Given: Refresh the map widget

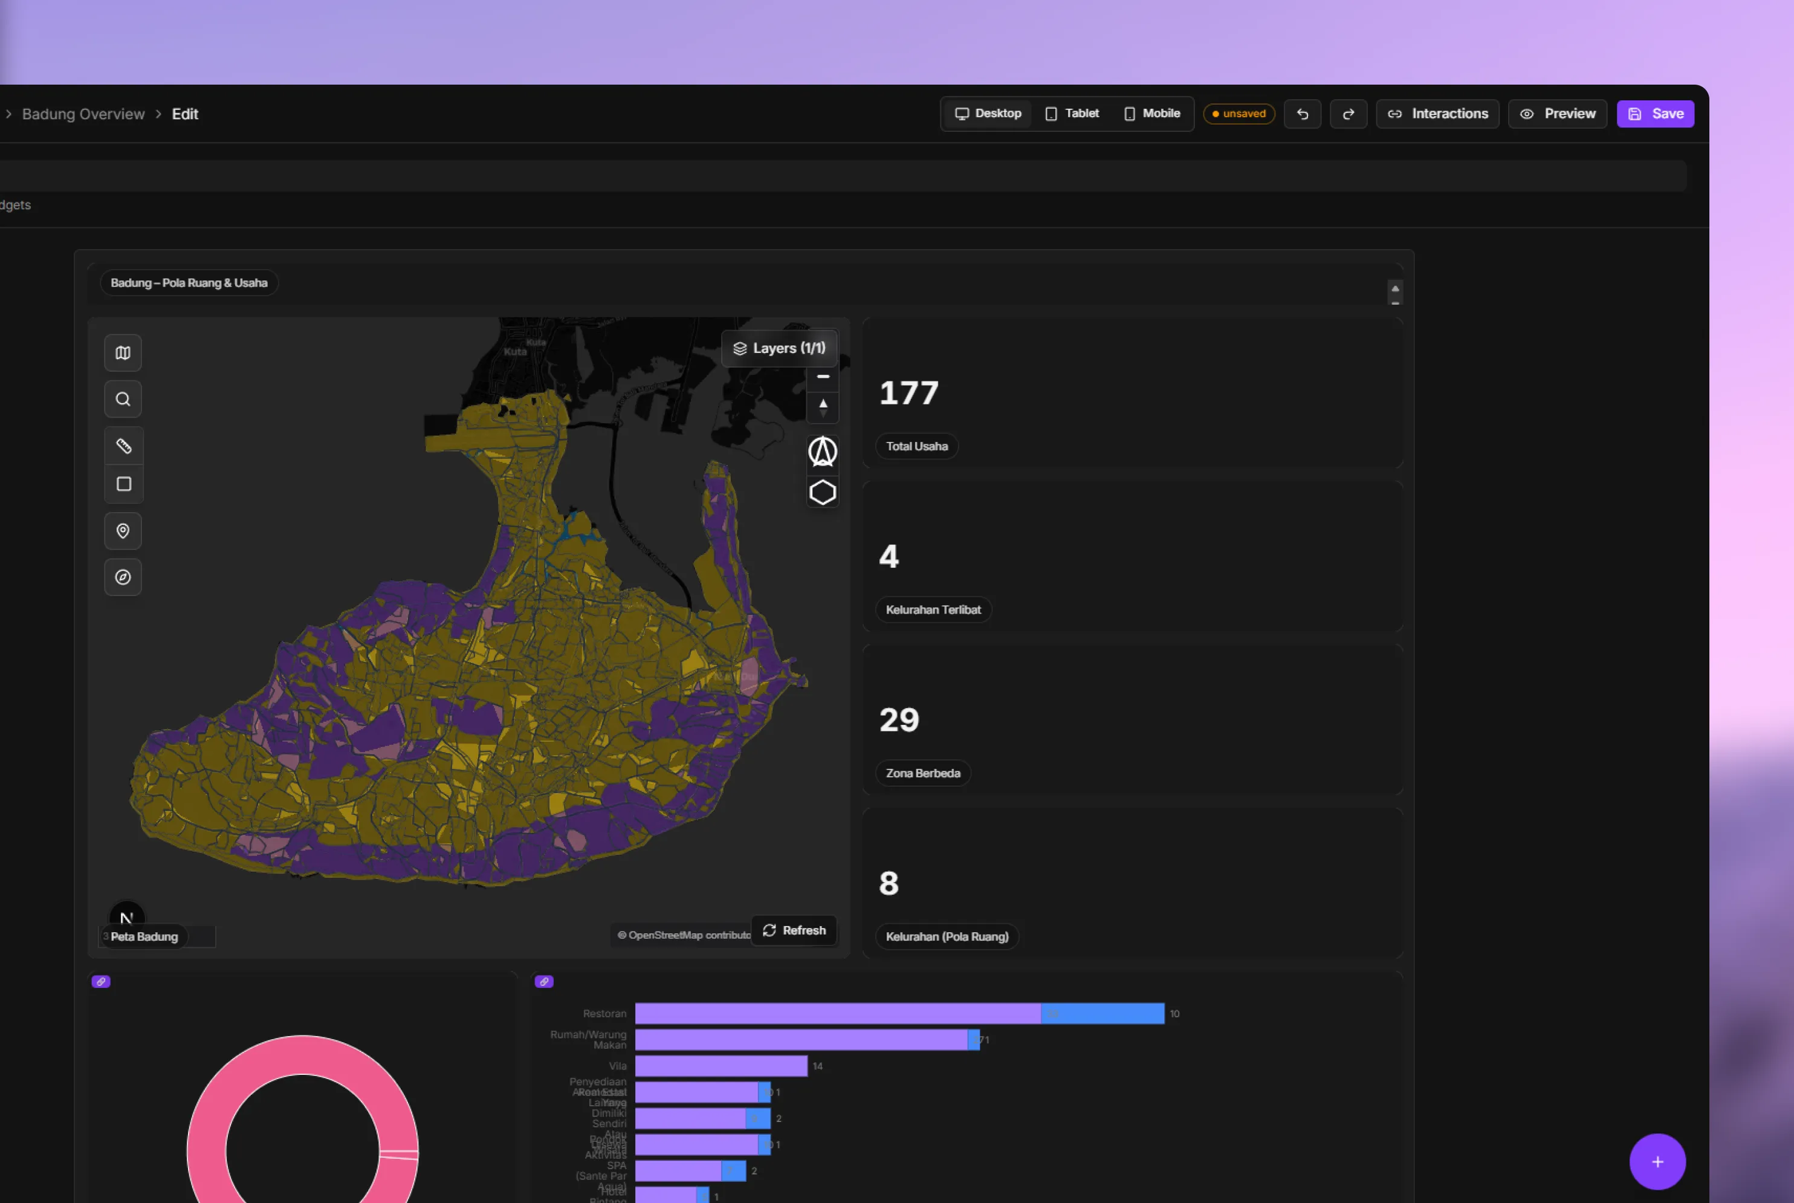Looking at the screenshot, I should (794, 930).
